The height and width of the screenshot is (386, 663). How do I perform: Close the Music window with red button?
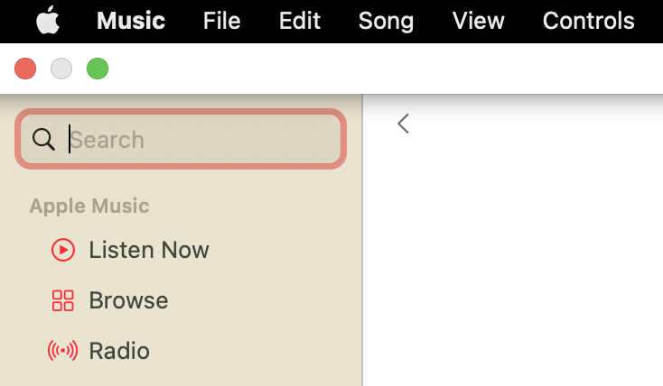click(25, 69)
